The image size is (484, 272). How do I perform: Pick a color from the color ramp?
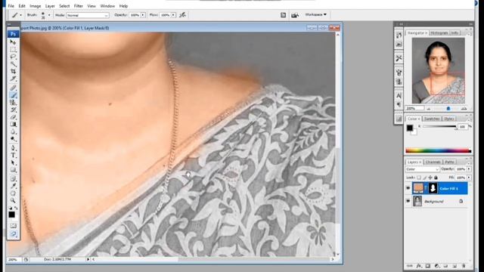439,150
